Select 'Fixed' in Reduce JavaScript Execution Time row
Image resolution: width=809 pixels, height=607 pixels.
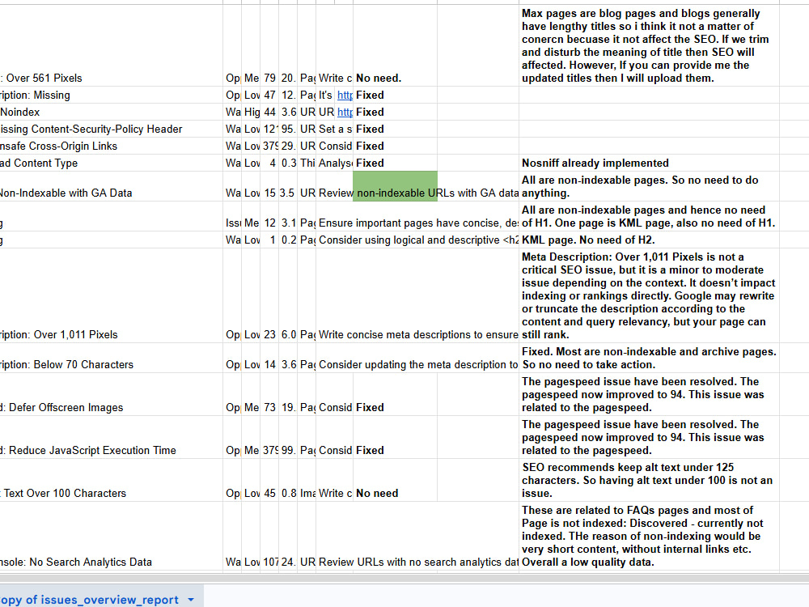pos(396,437)
